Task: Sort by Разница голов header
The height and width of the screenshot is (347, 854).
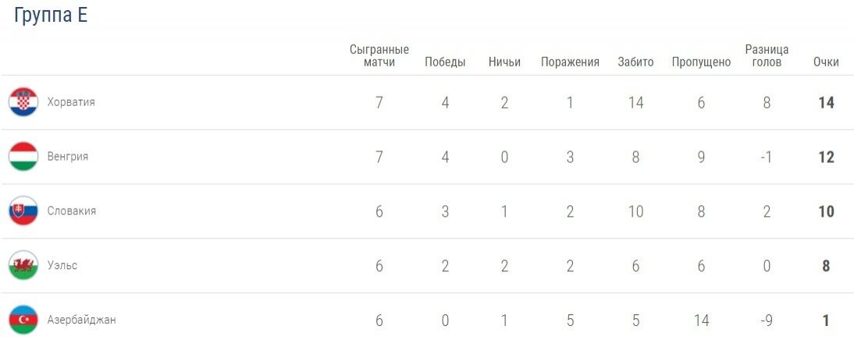Action: pyautogui.click(x=767, y=55)
